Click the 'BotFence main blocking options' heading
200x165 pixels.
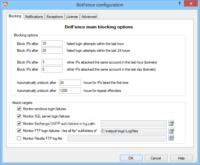coord(99,27)
